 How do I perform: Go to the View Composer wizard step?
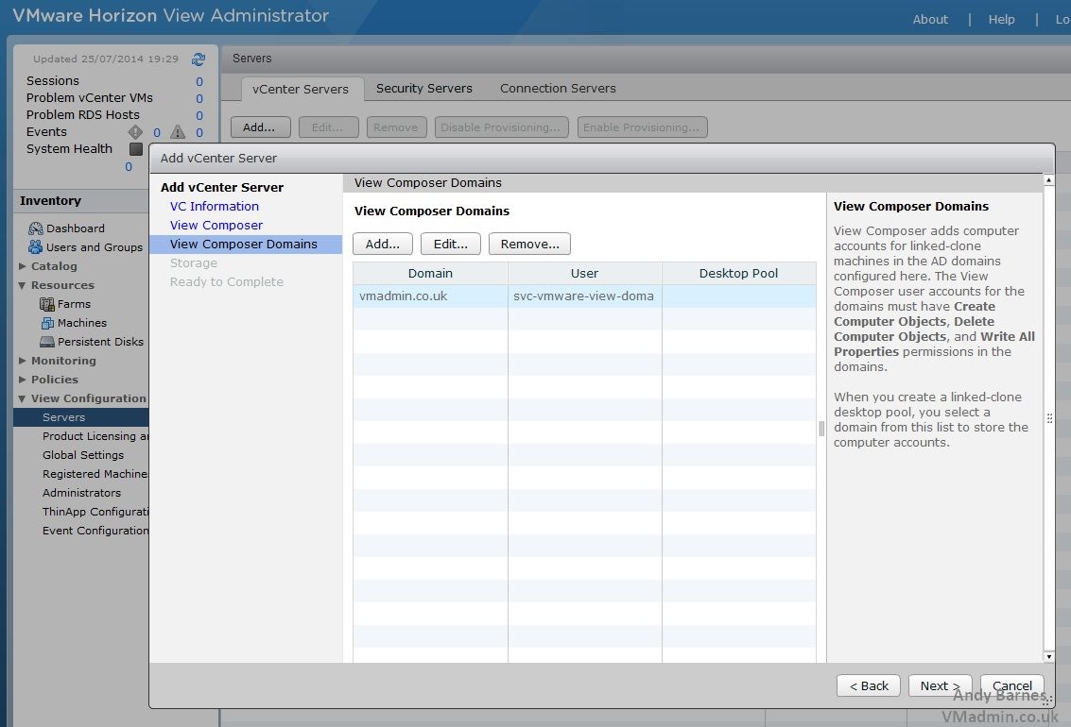coord(216,225)
